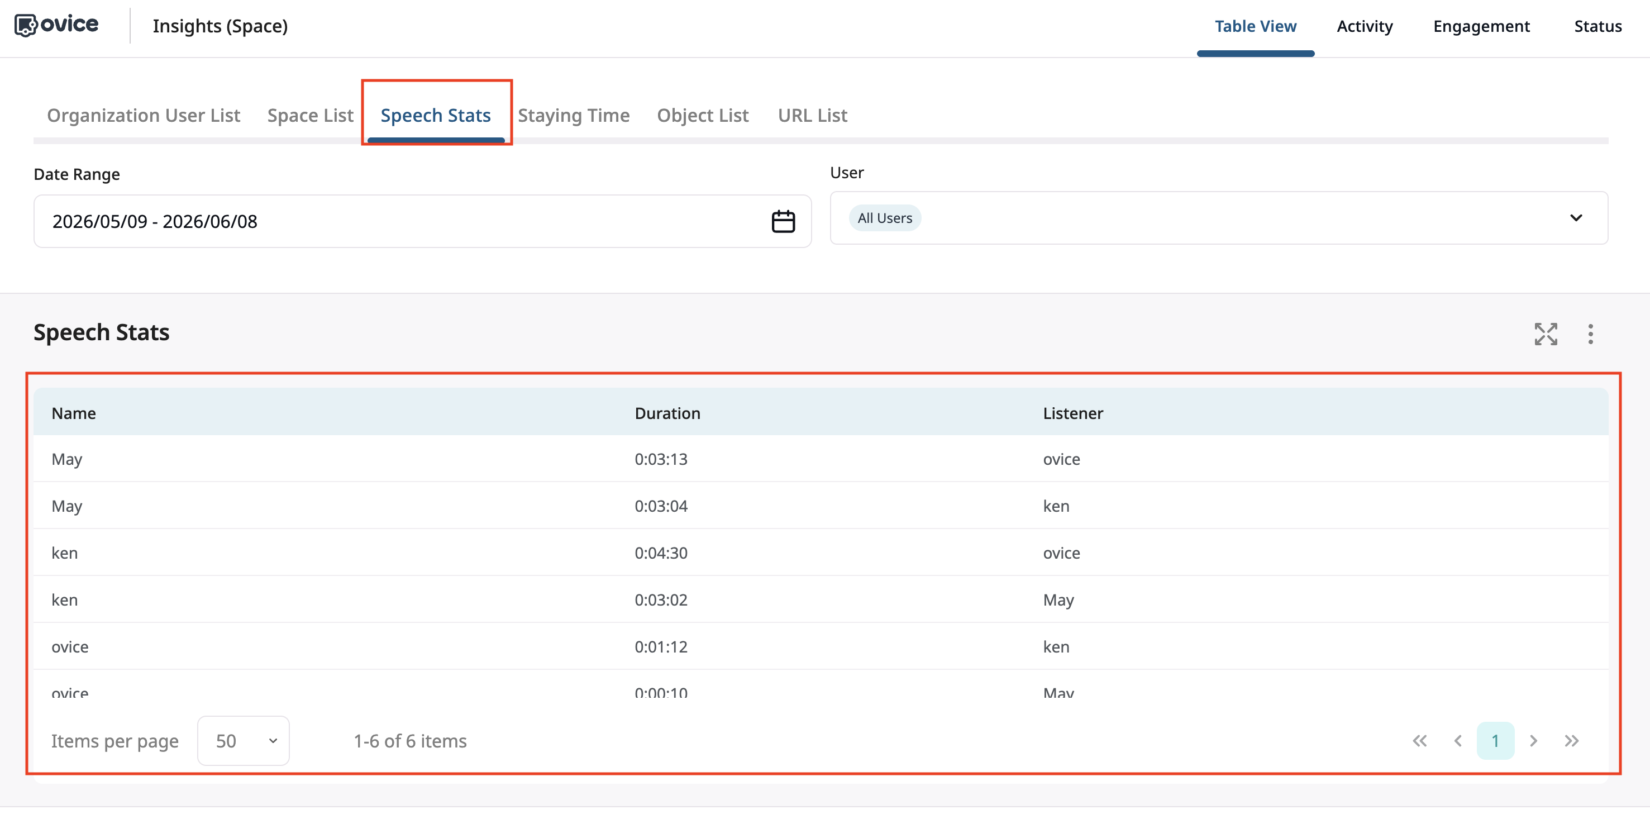This screenshot has height=819, width=1650.
Task: Go to the next page arrow
Action: (1533, 741)
